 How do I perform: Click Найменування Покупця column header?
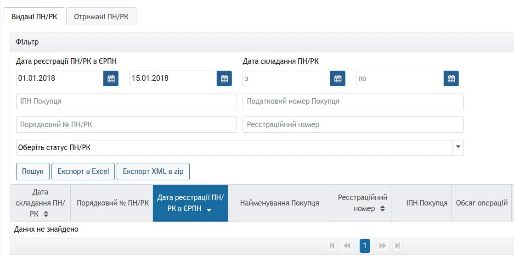[x=280, y=203]
